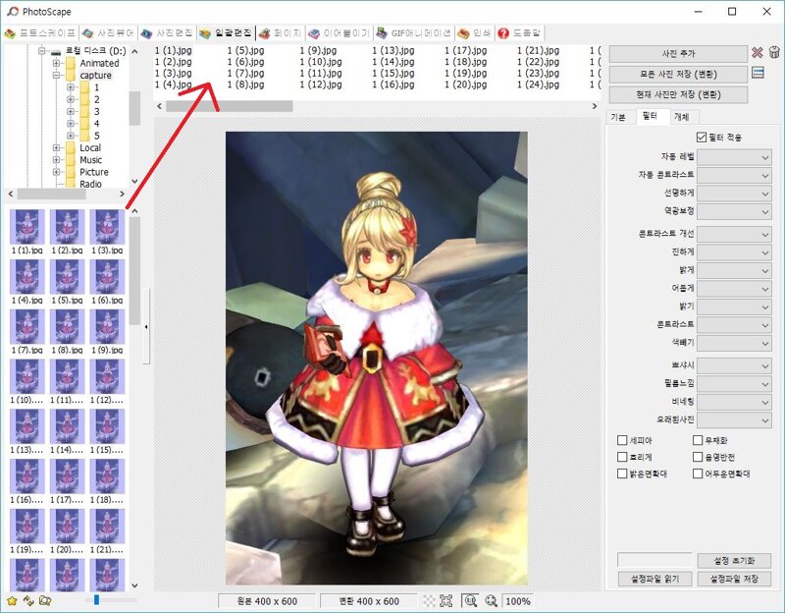Open the GIF애니메이션 tab
Viewport: 785px width, 613px height.
coord(413,33)
